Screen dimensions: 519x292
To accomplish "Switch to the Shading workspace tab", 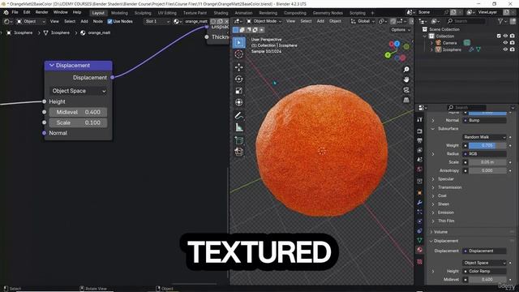I will tap(221, 13).
